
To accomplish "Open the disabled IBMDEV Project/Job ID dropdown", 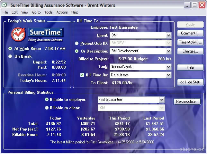I will [168, 43].
